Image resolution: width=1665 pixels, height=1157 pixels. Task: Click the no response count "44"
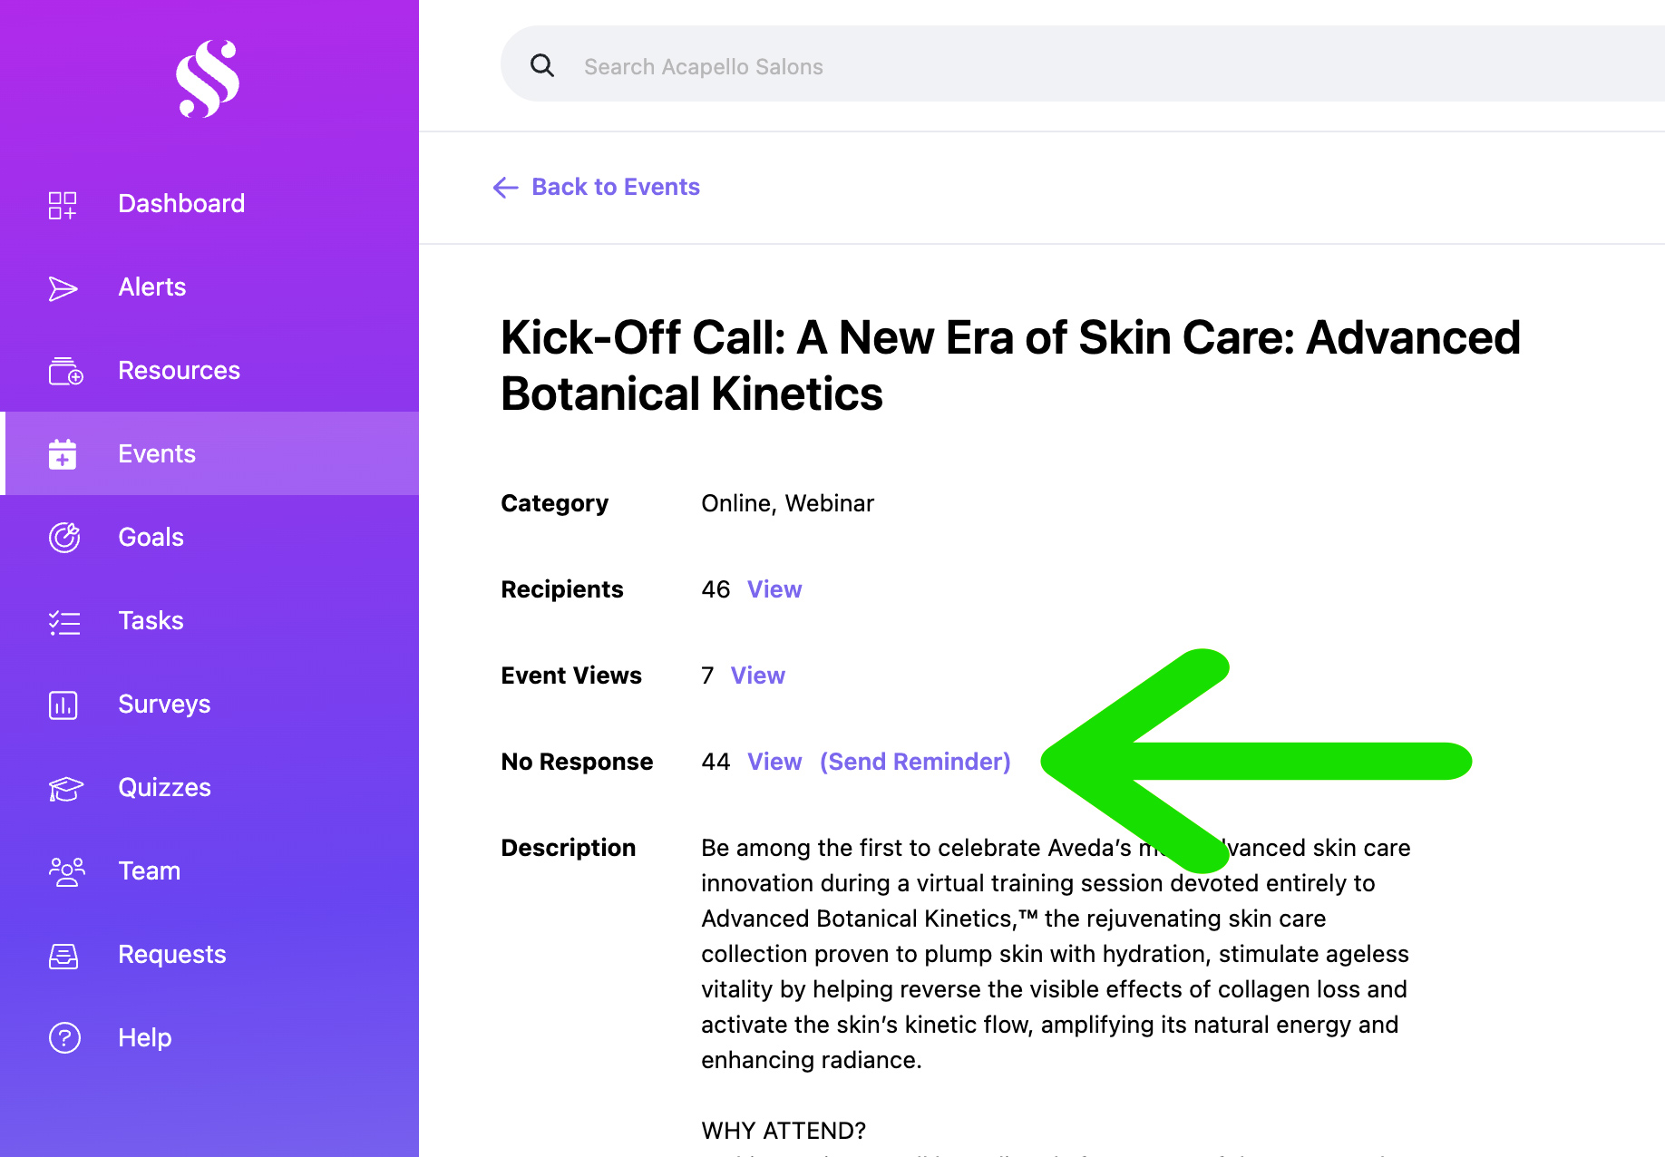coord(716,762)
